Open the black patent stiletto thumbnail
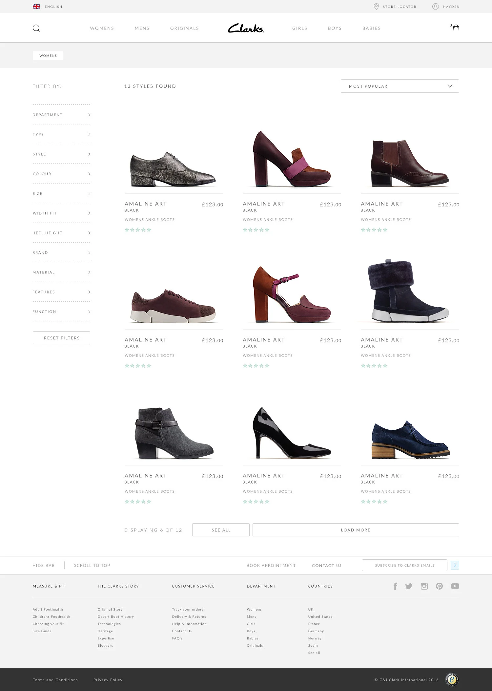This screenshot has height=691, width=492. pyautogui.click(x=292, y=433)
